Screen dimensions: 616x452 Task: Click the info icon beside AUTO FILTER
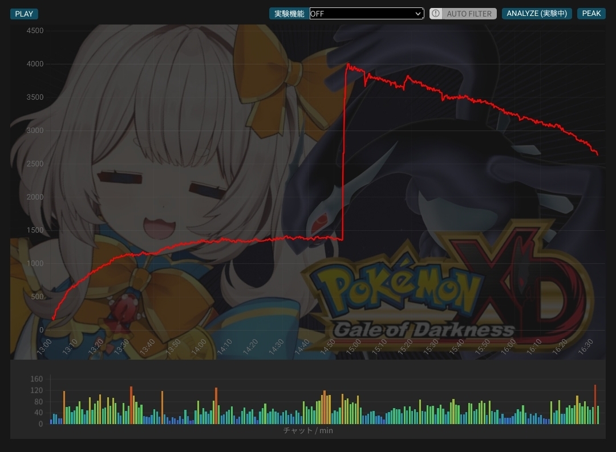tap(436, 14)
